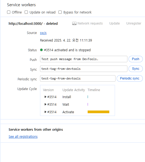This screenshot has width=145, height=162.
Task: Open the See all registrations link
Action: tap(23, 137)
